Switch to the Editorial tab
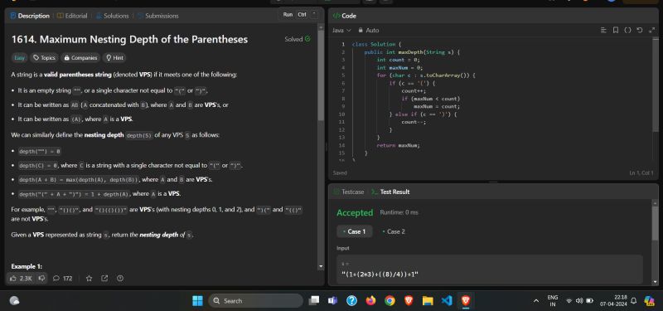The width and height of the screenshot is (663, 311). (x=72, y=16)
